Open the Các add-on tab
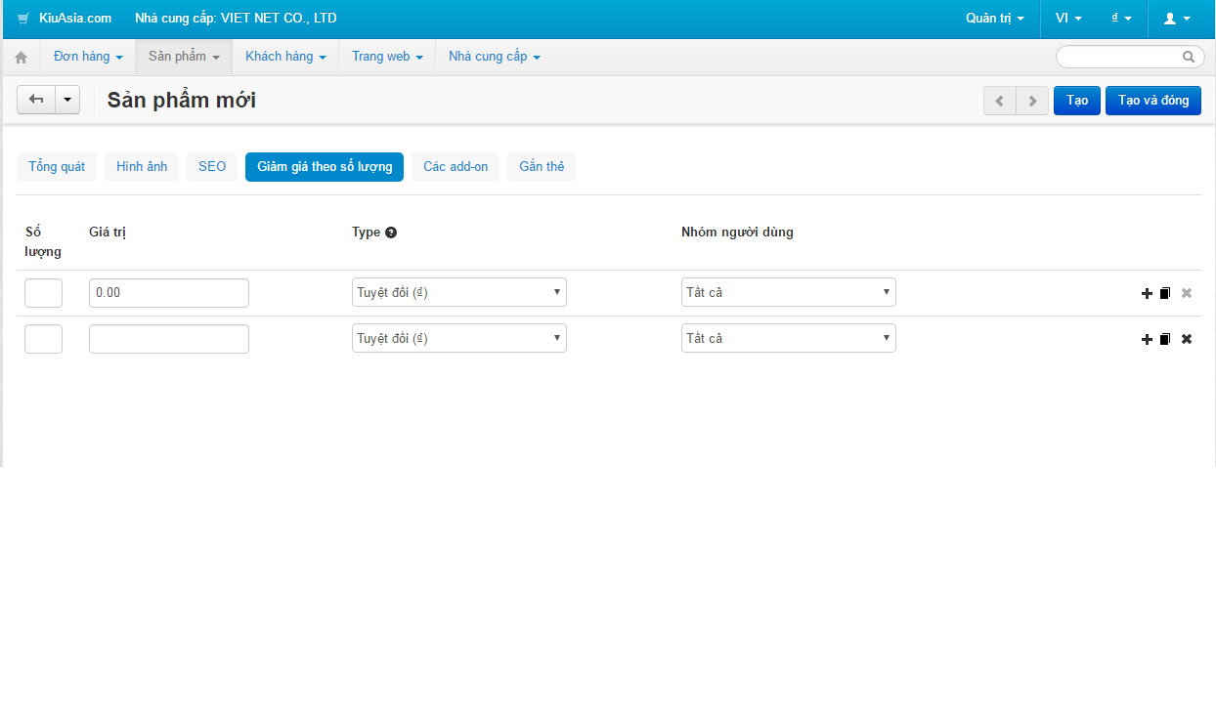Viewport: 1216px width, 719px height. pos(456,167)
